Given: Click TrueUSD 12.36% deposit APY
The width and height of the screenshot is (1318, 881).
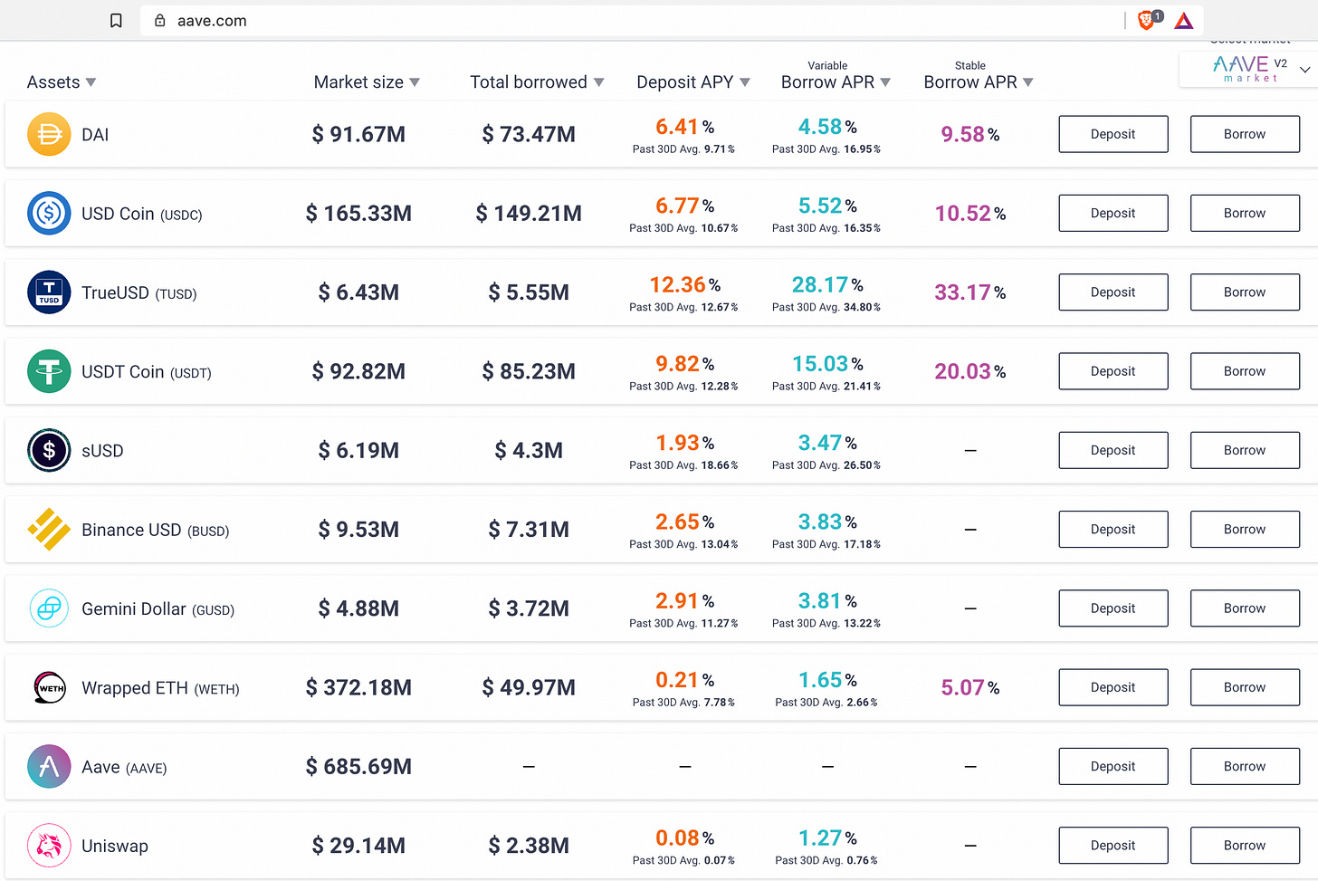Looking at the screenshot, I should (x=684, y=285).
